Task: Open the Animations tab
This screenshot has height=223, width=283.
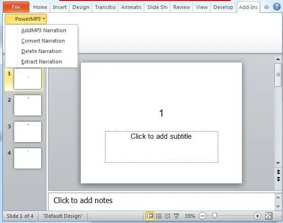Action: pos(131,7)
